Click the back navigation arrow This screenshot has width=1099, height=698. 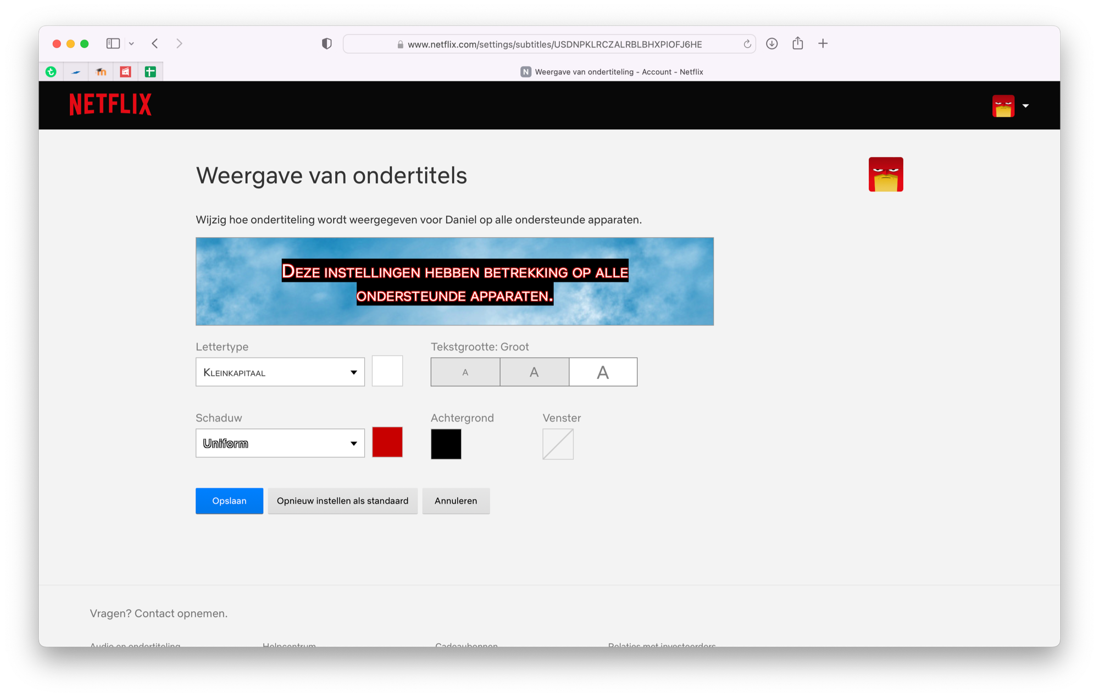(154, 43)
